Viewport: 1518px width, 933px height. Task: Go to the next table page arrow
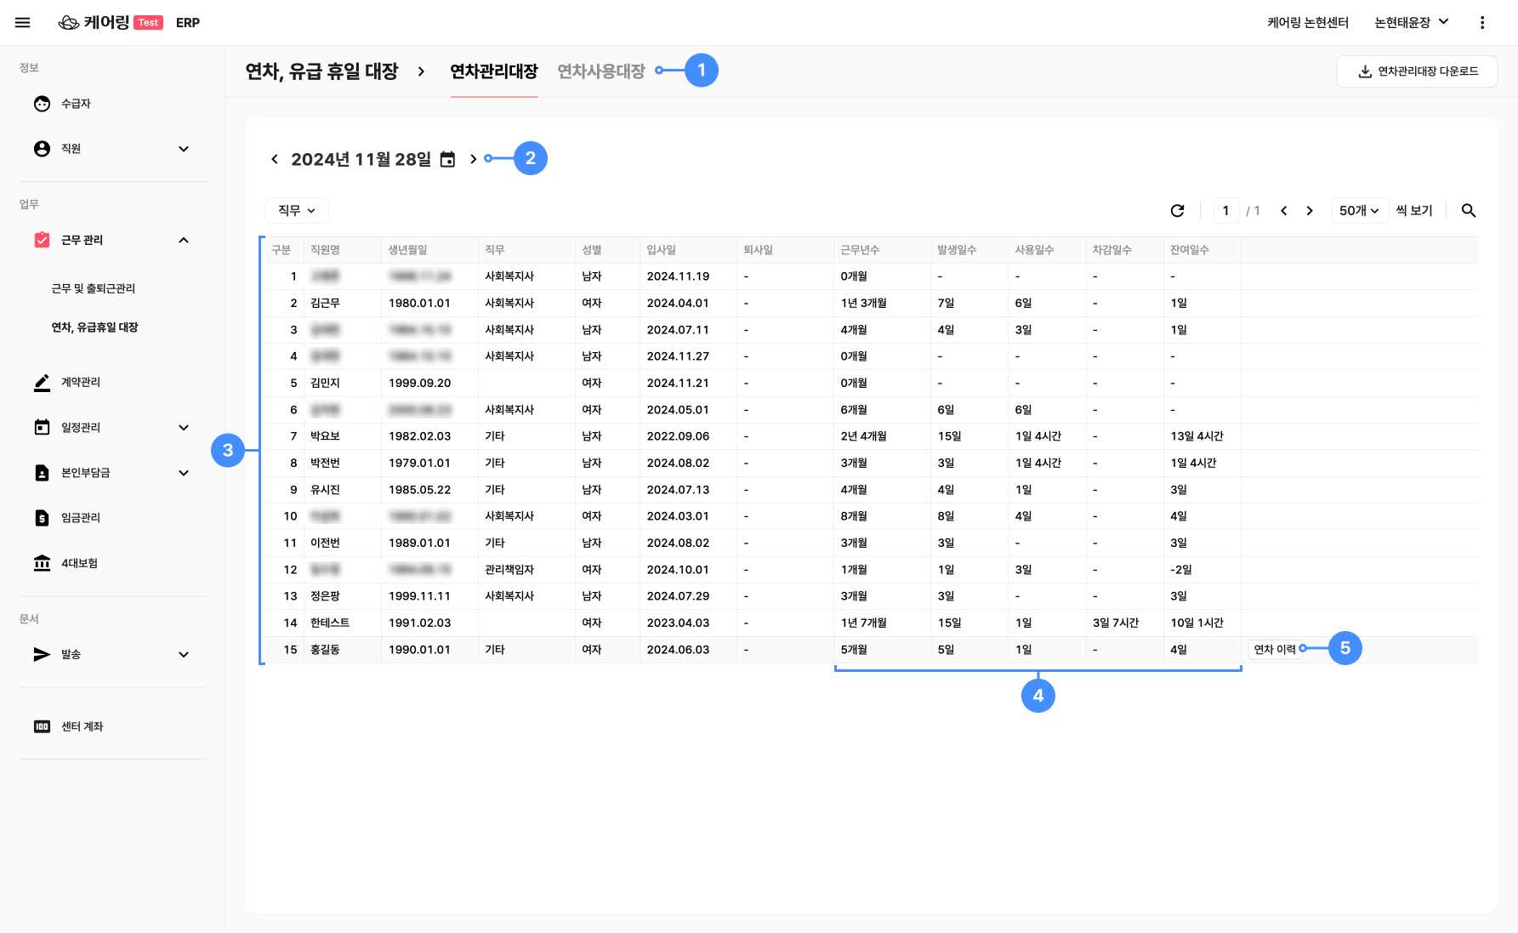tap(1310, 210)
